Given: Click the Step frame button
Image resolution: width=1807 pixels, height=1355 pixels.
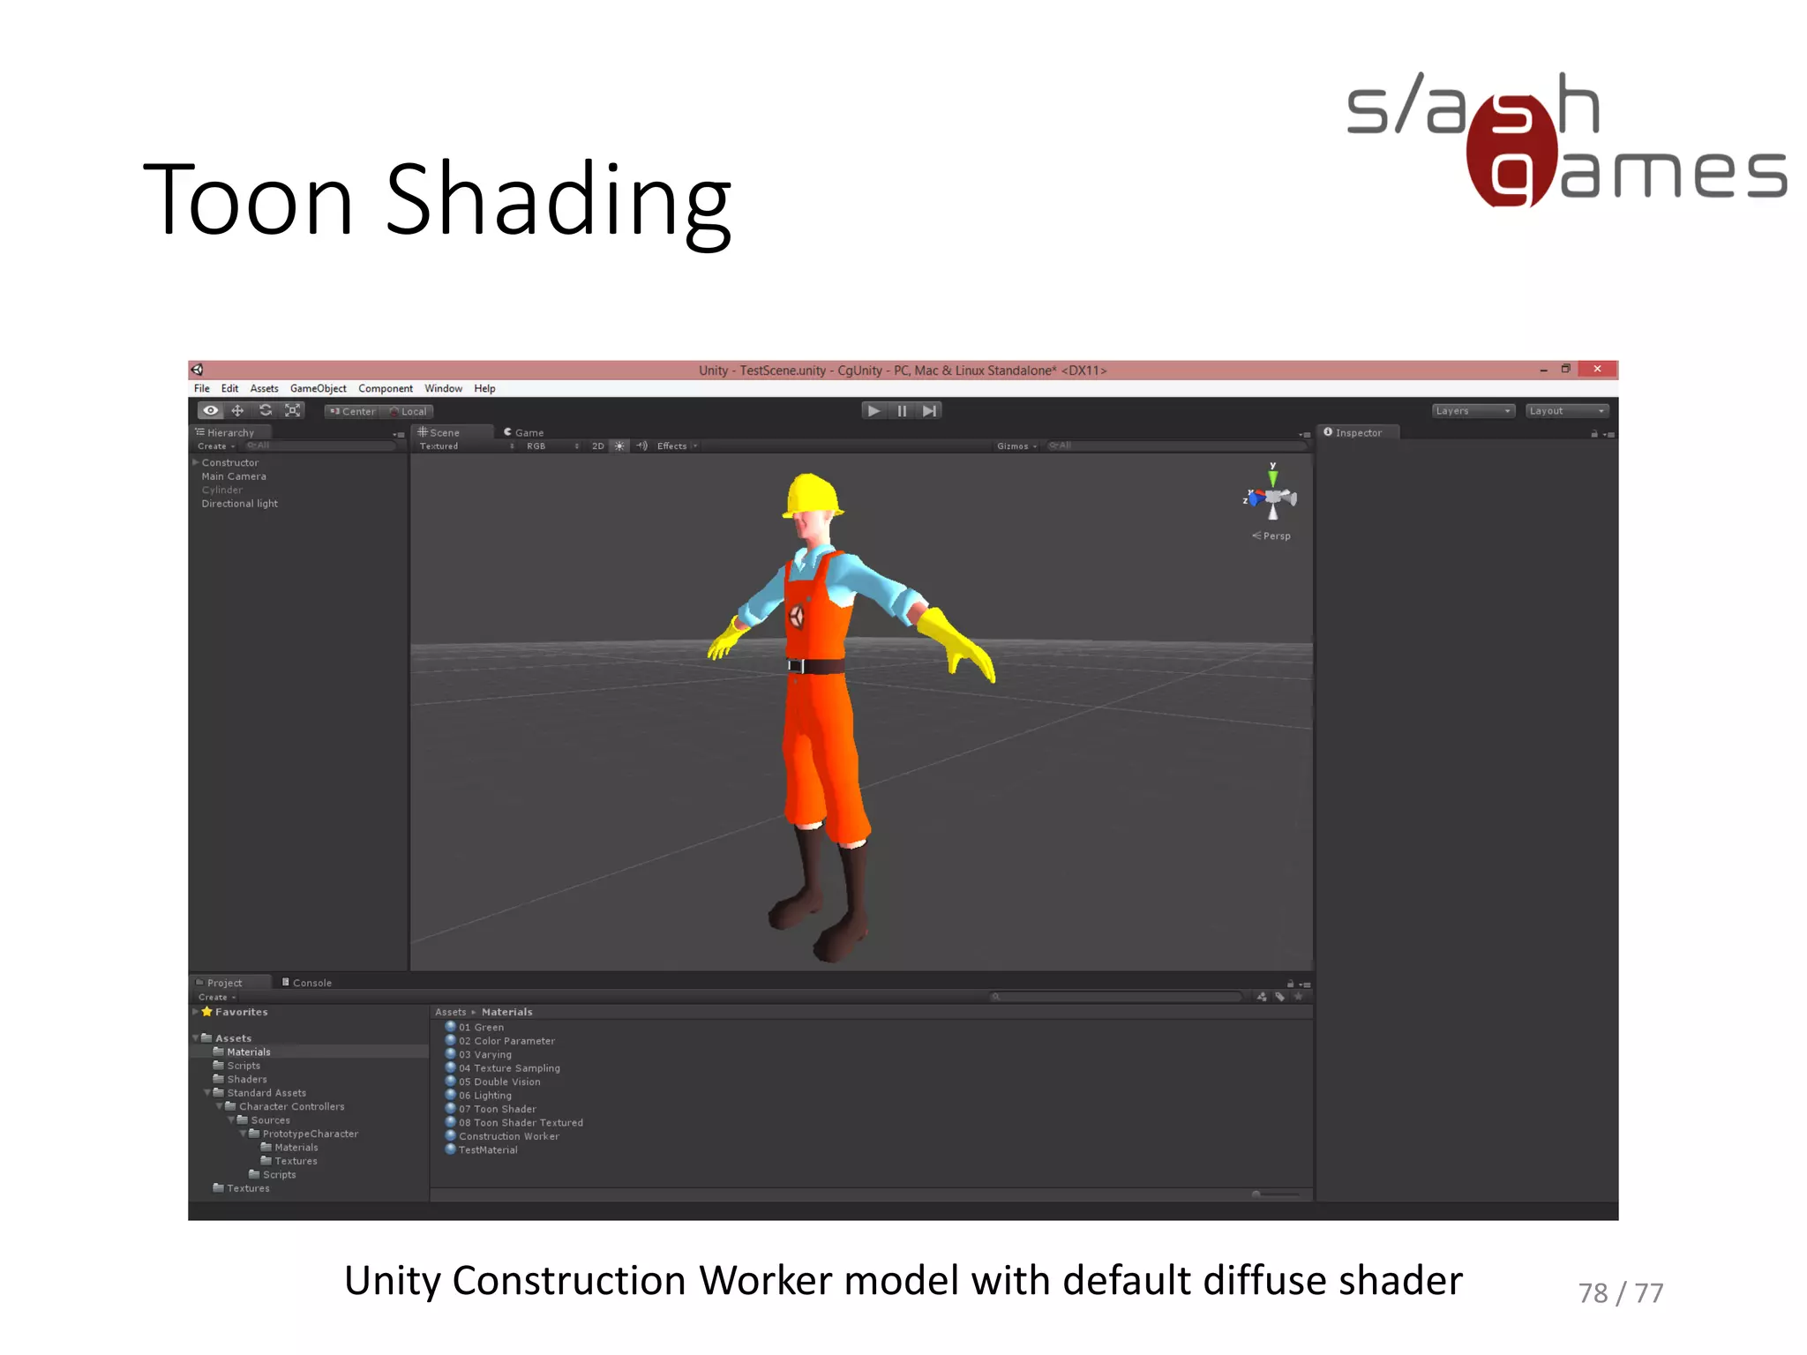Looking at the screenshot, I should coord(929,411).
